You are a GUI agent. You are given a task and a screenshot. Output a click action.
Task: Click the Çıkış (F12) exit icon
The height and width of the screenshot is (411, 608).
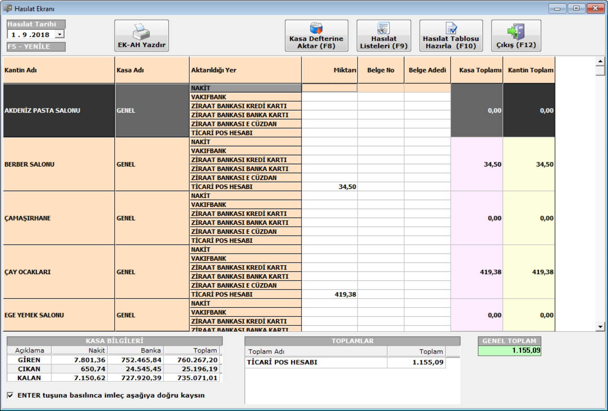[516, 31]
